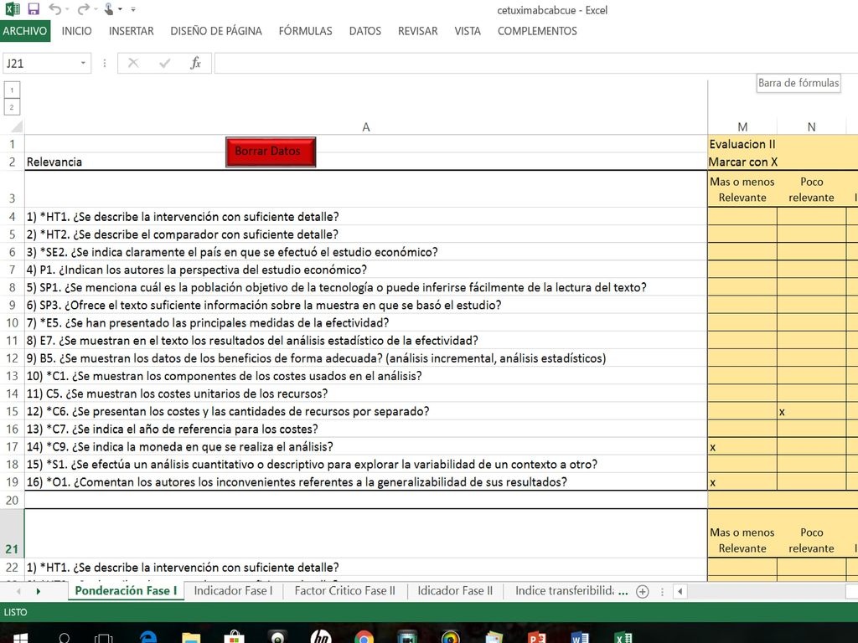Open the Insert Function (fx) dialog
The width and height of the screenshot is (858, 643).
pyautogui.click(x=195, y=64)
